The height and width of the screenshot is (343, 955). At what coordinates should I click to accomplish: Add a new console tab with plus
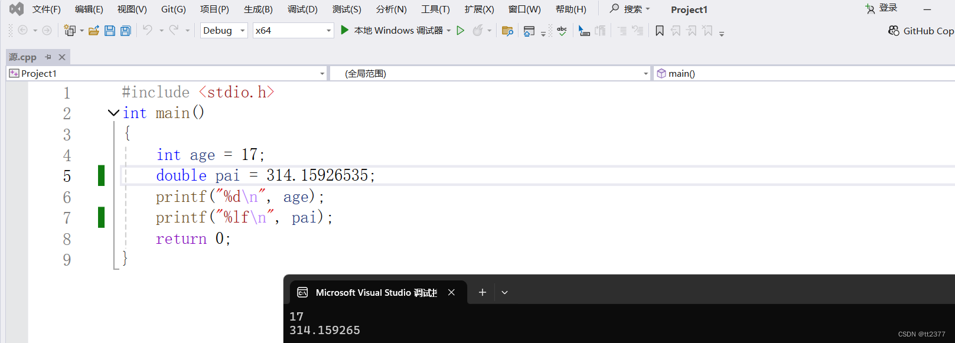(482, 292)
